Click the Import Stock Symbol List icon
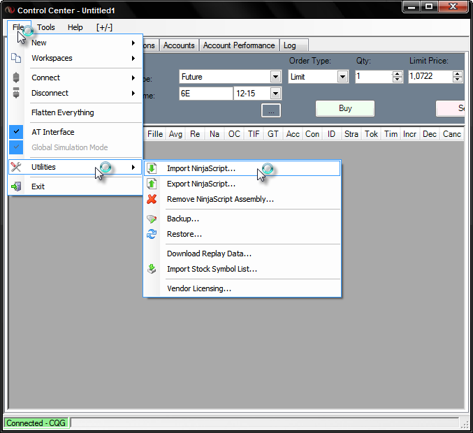The width and height of the screenshot is (473, 433). pyautogui.click(x=152, y=269)
